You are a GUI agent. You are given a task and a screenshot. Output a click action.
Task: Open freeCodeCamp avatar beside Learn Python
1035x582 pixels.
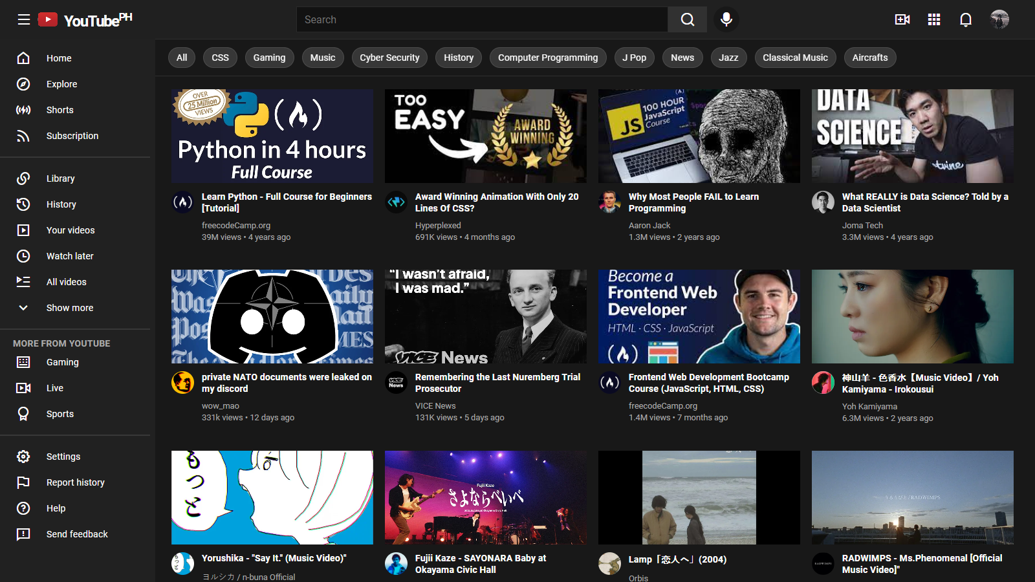click(182, 202)
